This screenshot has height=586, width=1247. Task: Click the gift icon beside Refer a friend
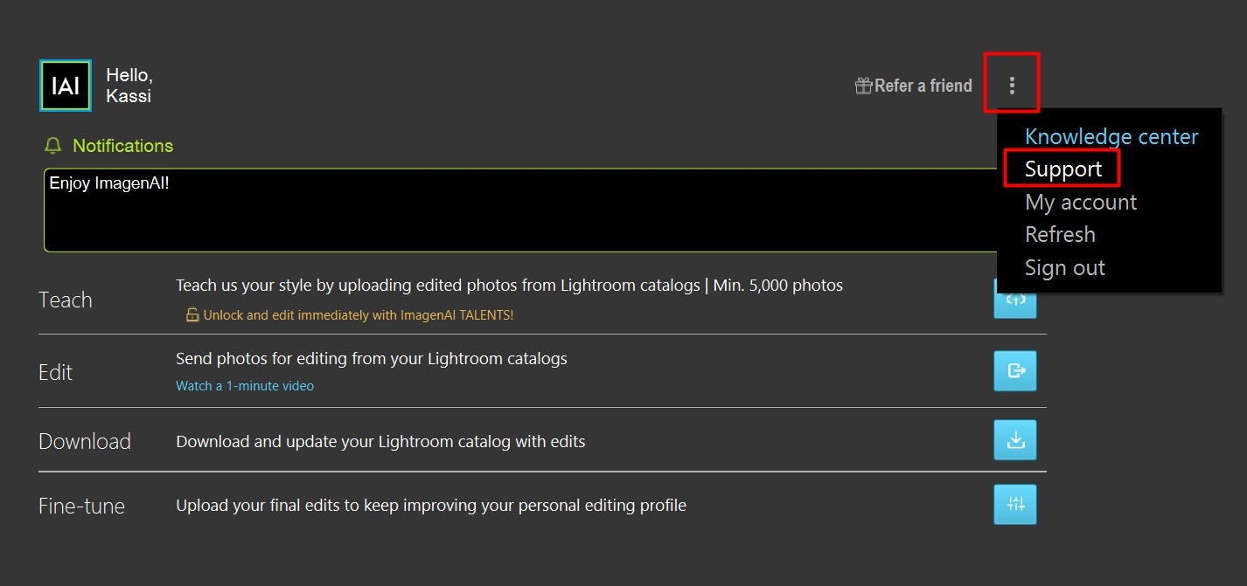pos(863,86)
